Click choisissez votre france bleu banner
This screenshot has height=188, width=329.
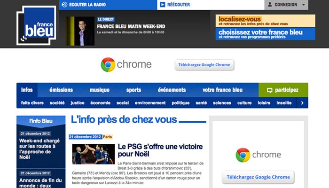(266, 34)
